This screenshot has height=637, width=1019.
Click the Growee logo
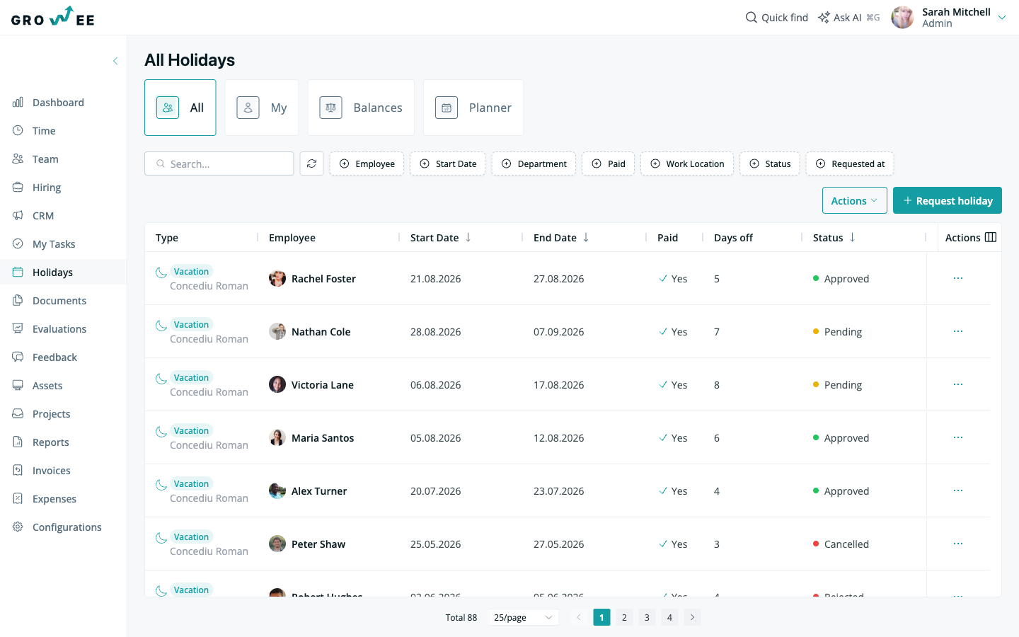(x=53, y=17)
